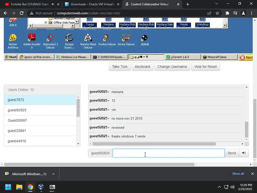This screenshot has height=193, width=257.
Task: Click Change Username button
Action: click(x=172, y=67)
